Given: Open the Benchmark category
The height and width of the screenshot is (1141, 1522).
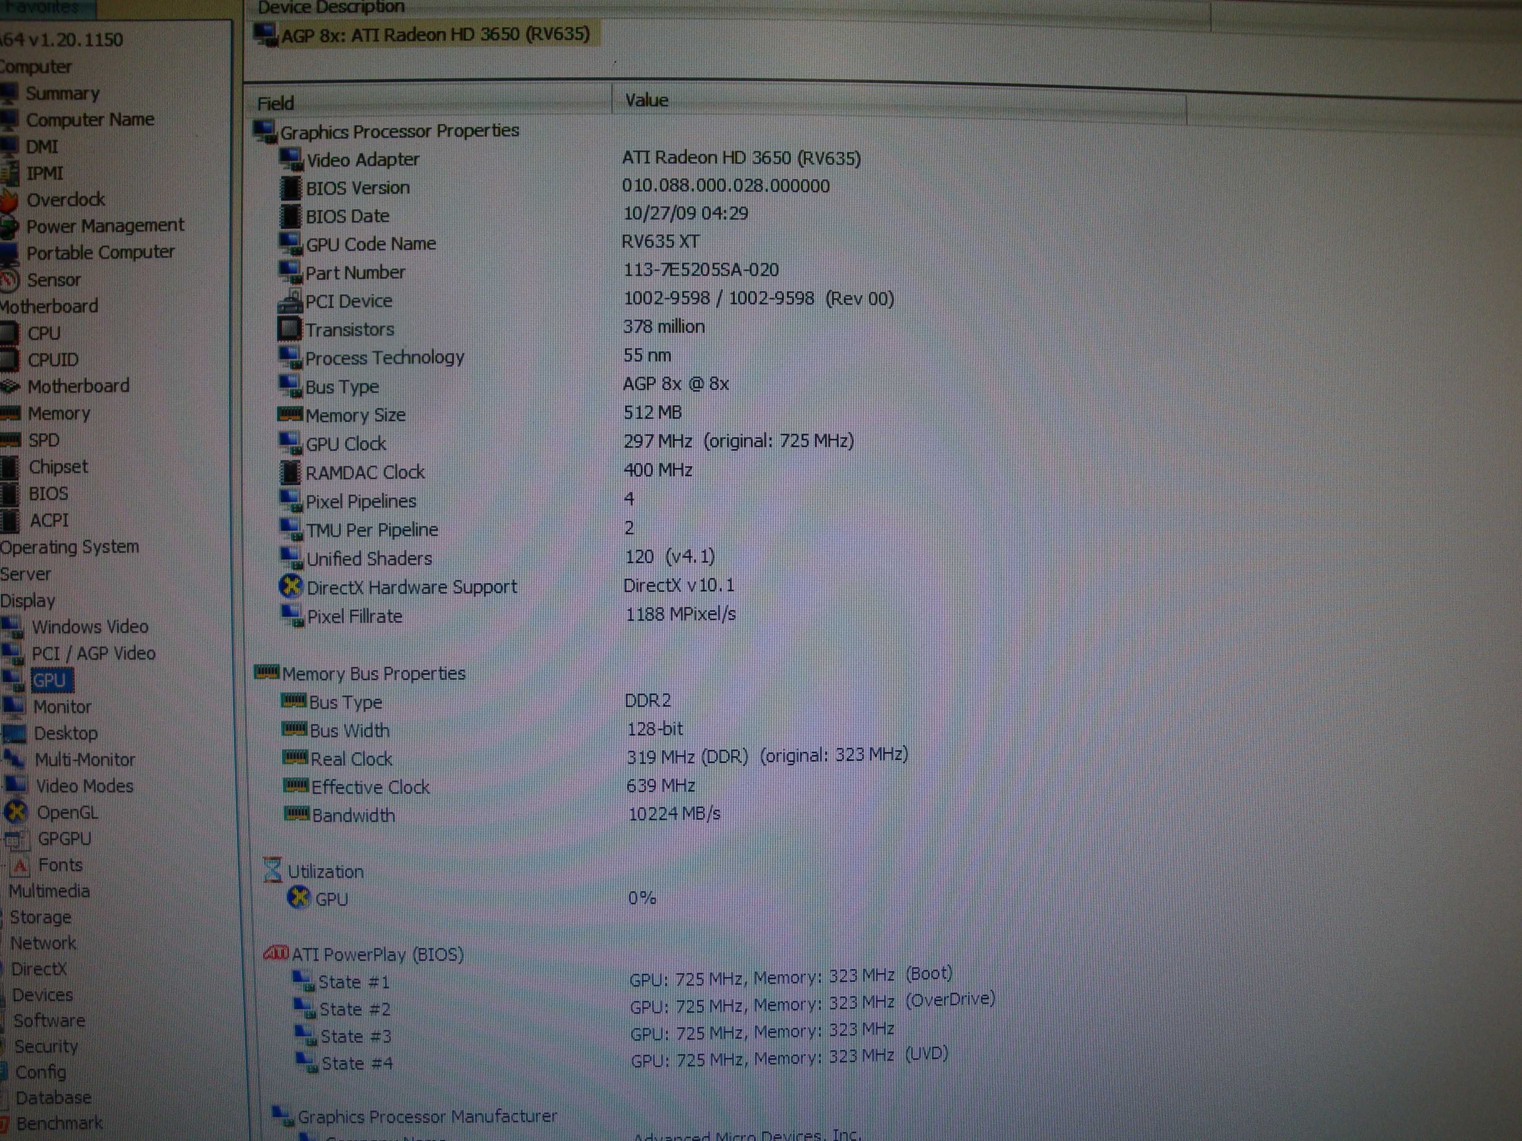Looking at the screenshot, I should tap(59, 1123).
